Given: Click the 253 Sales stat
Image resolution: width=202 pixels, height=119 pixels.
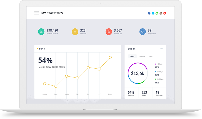Looking at the screenshot, I should (x=144, y=93).
